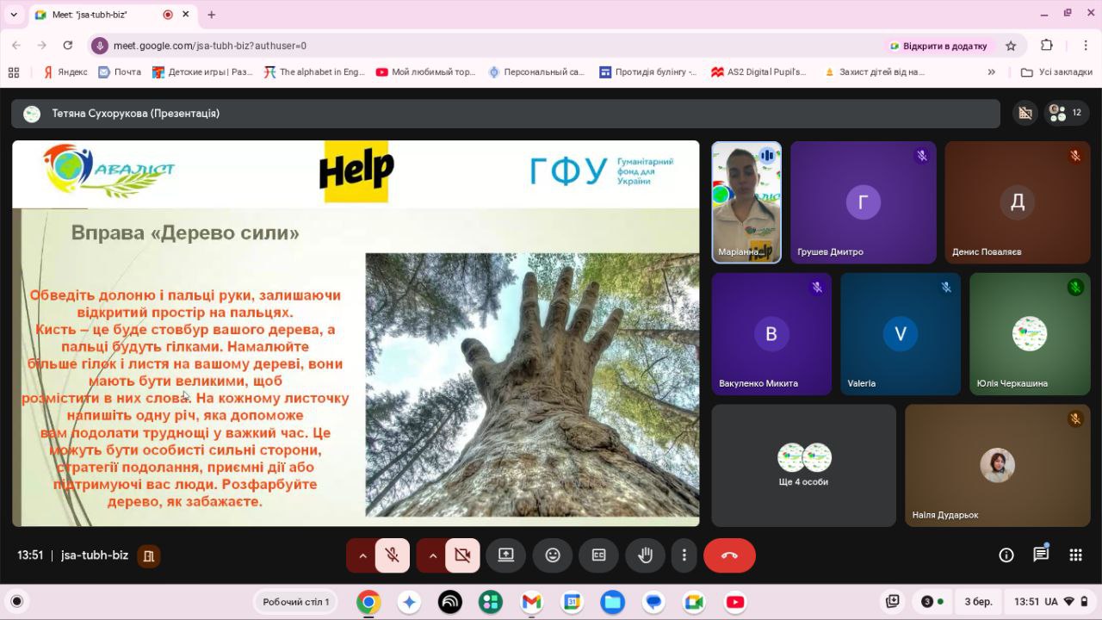Open more options three-dot menu

tap(684, 555)
